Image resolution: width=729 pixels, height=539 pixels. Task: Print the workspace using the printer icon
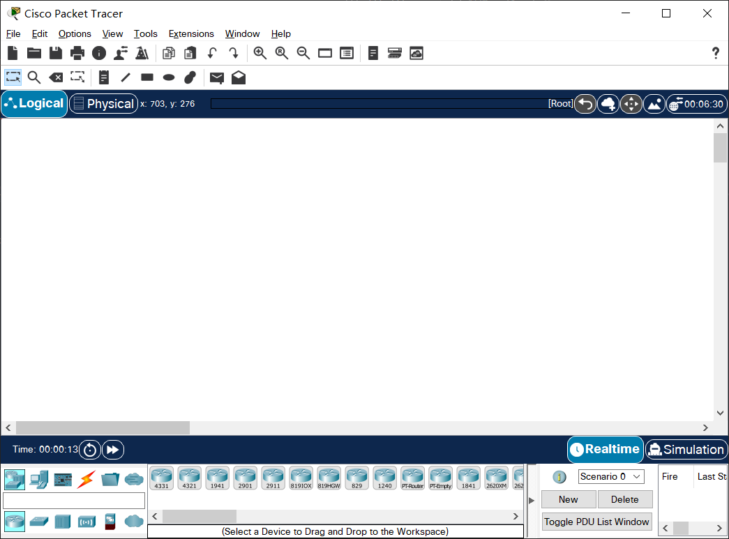77,53
